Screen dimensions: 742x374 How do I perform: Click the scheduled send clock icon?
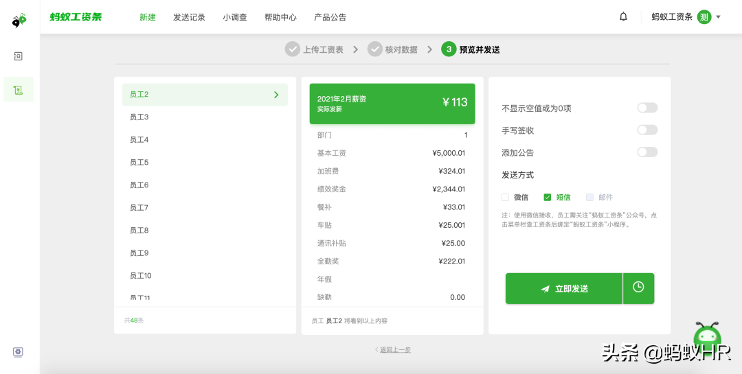(638, 288)
